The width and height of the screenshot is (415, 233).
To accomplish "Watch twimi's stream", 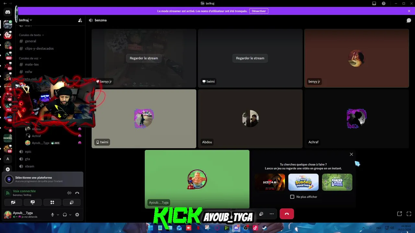I will [250, 58].
